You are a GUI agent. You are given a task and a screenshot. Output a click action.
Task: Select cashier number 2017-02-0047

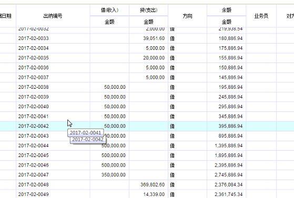33,175
